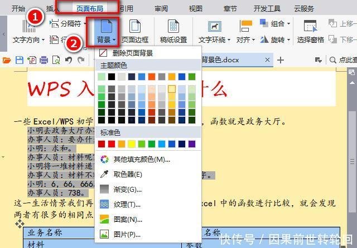Switch to the 页面布局 tab
The height and width of the screenshot is (248, 357).
[x=90, y=9]
